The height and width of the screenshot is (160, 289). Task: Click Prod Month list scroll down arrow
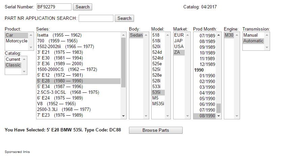point(218,116)
